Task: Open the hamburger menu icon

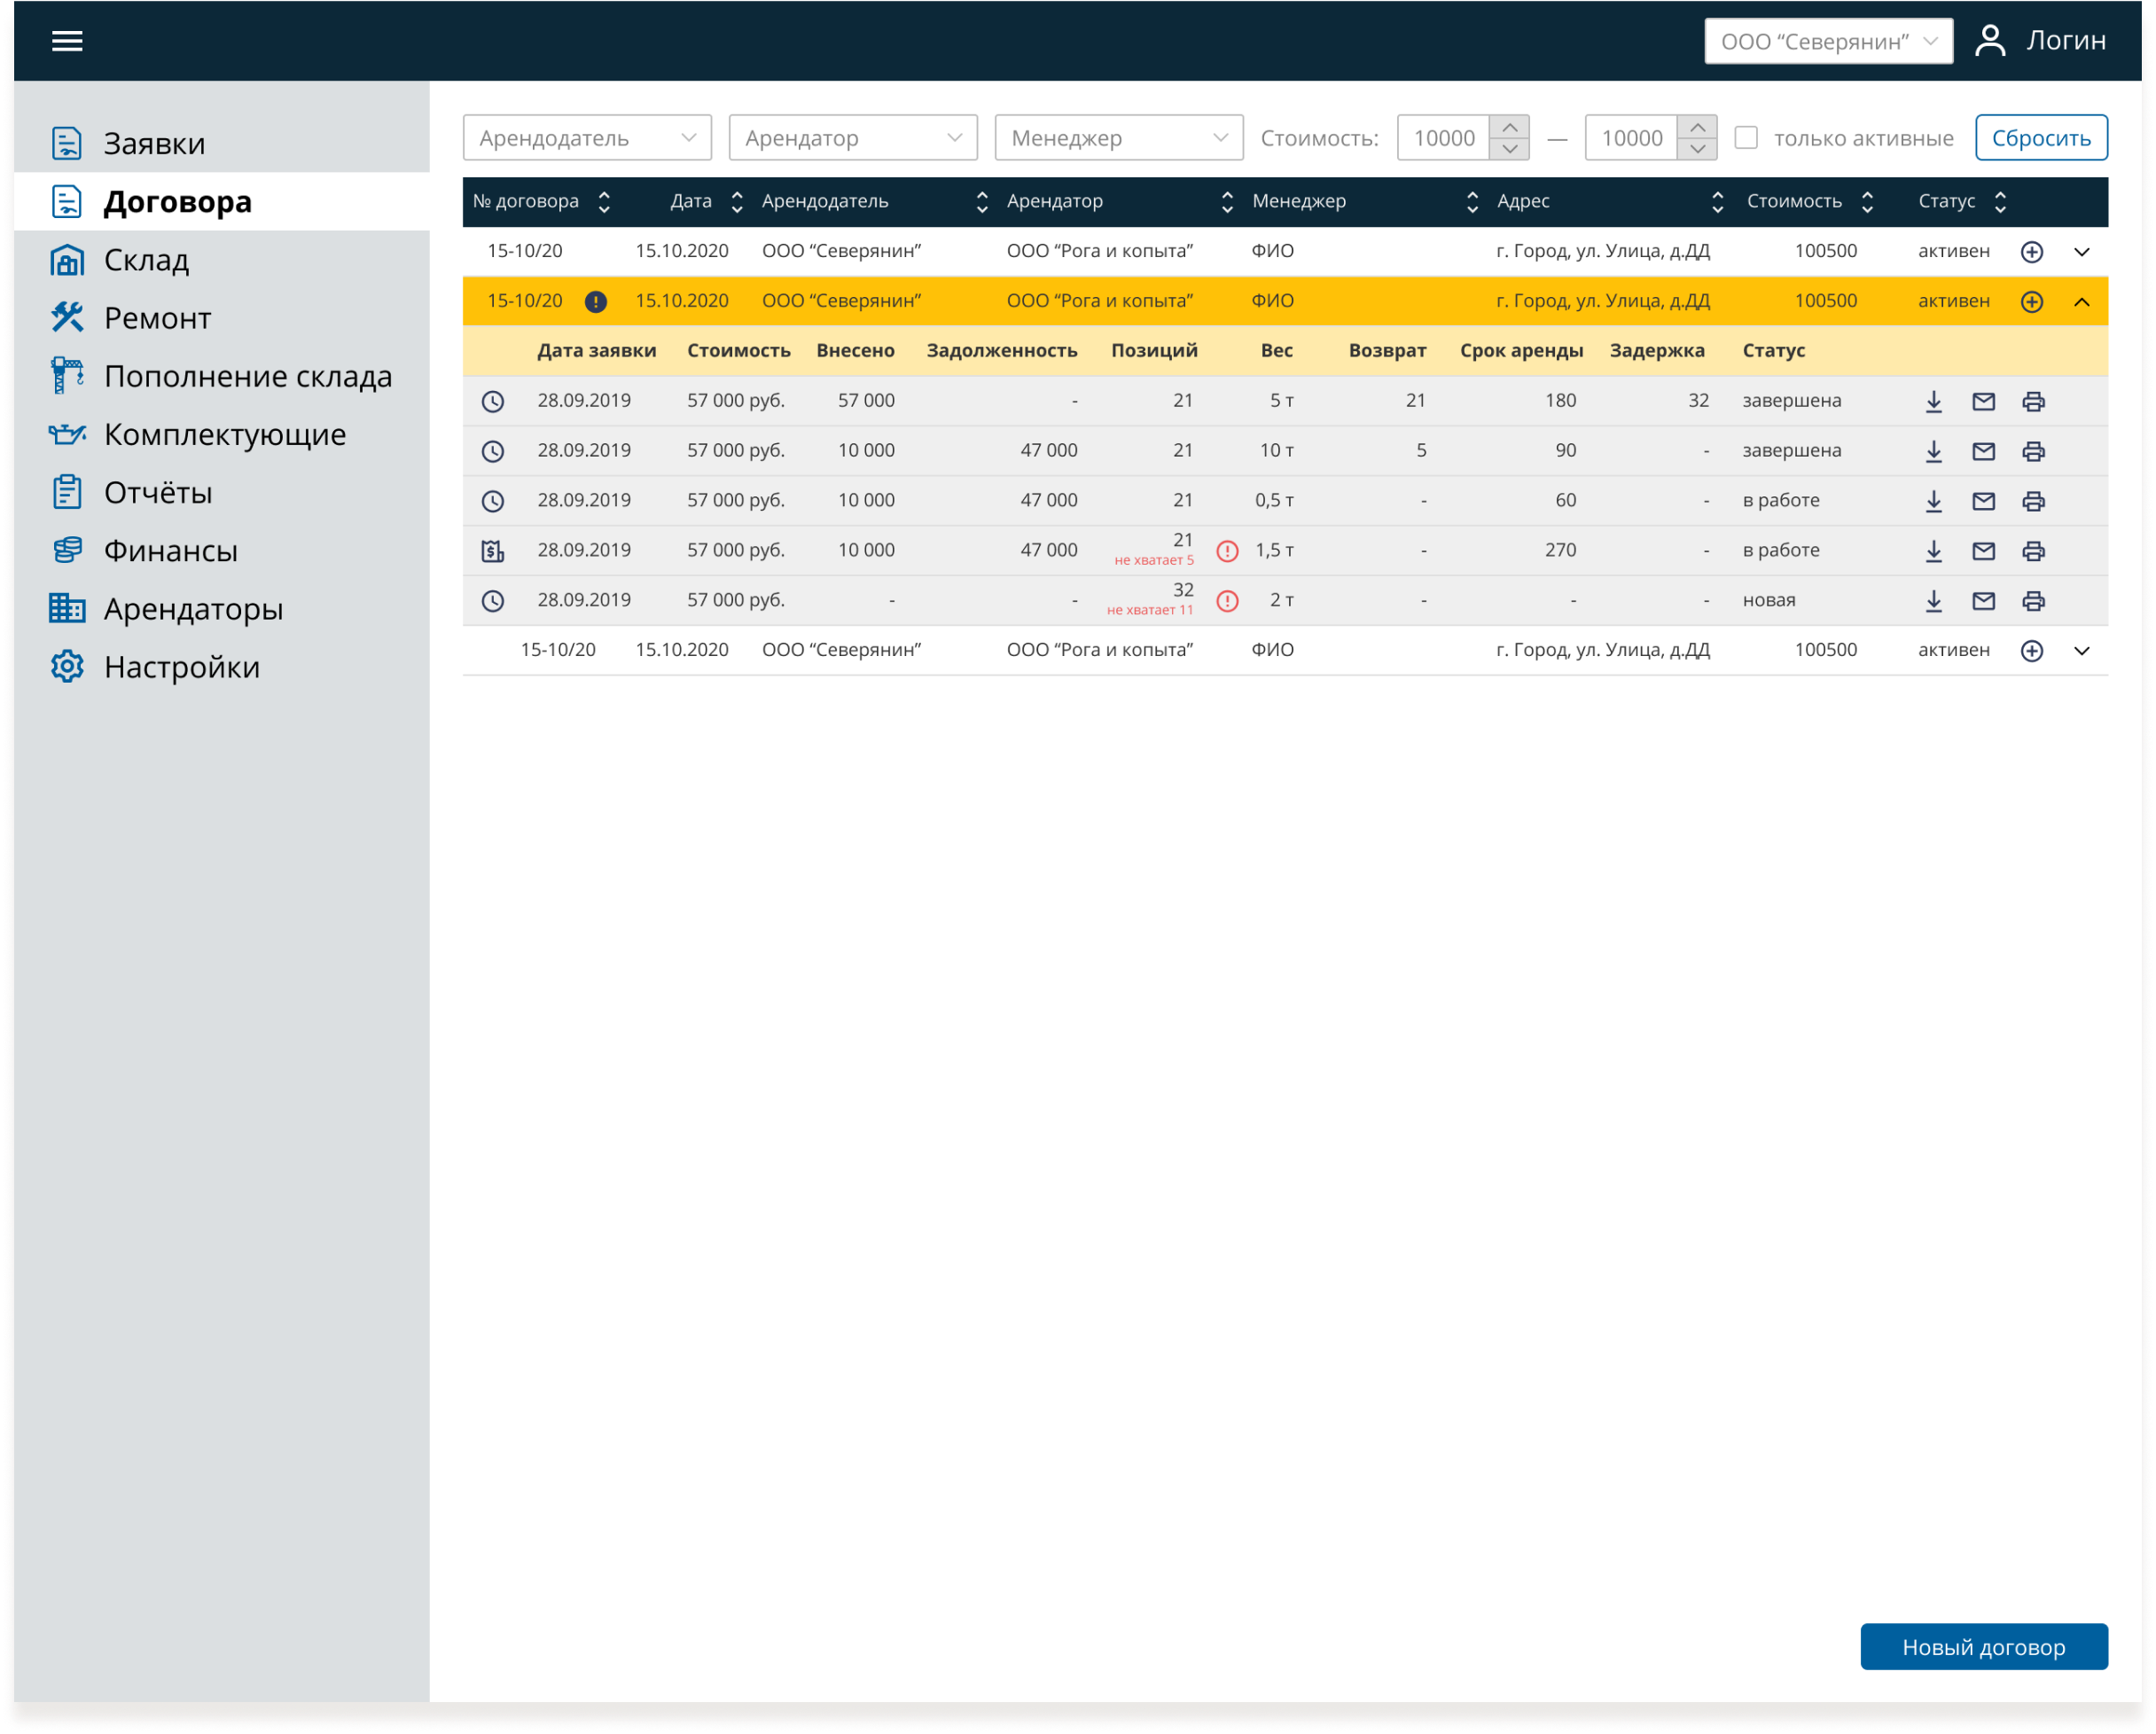Action: click(x=67, y=41)
